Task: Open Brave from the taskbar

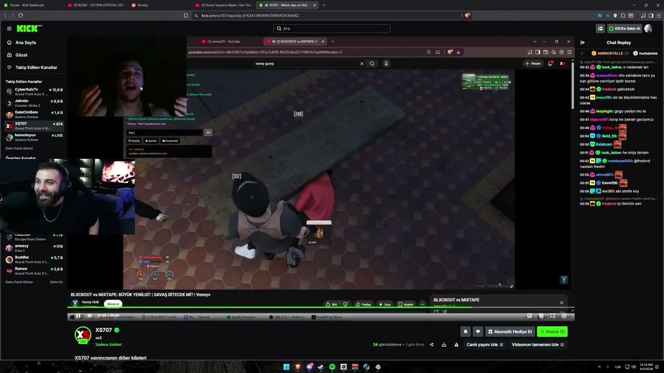Action: point(298,367)
